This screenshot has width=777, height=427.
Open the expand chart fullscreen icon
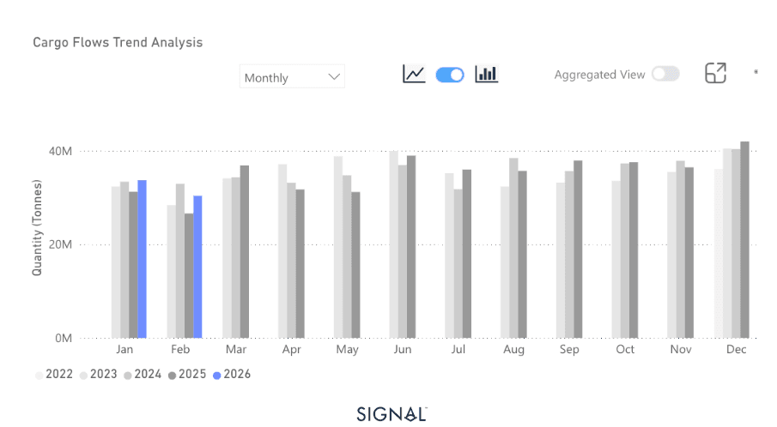715,74
